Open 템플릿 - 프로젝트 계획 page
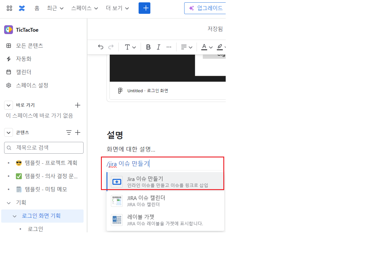 tap(51, 163)
